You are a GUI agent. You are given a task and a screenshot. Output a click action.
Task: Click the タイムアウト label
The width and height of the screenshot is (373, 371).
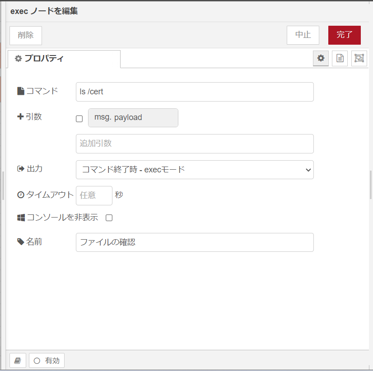coord(46,195)
